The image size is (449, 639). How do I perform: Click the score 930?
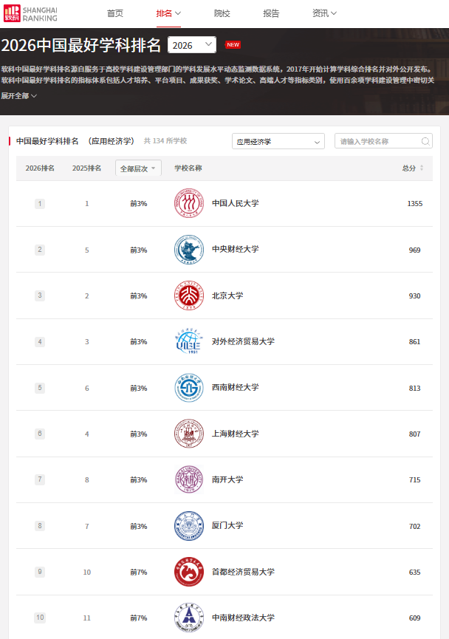[x=415, y=296]
